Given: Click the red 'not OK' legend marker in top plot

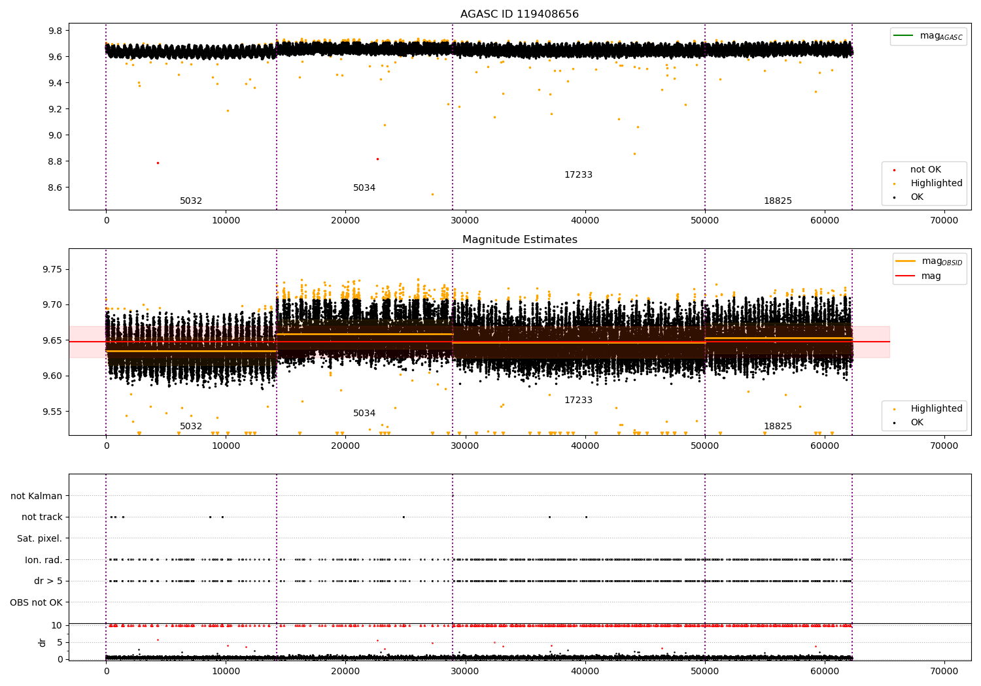Looking at the screenshot, I should coord(894,170).
